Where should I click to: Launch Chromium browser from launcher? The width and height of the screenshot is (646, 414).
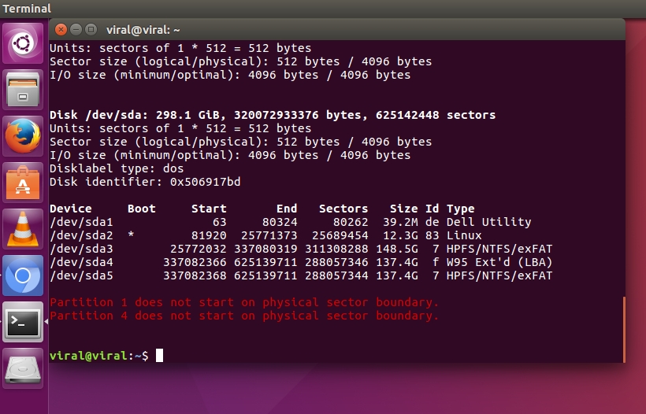[23, 275]
